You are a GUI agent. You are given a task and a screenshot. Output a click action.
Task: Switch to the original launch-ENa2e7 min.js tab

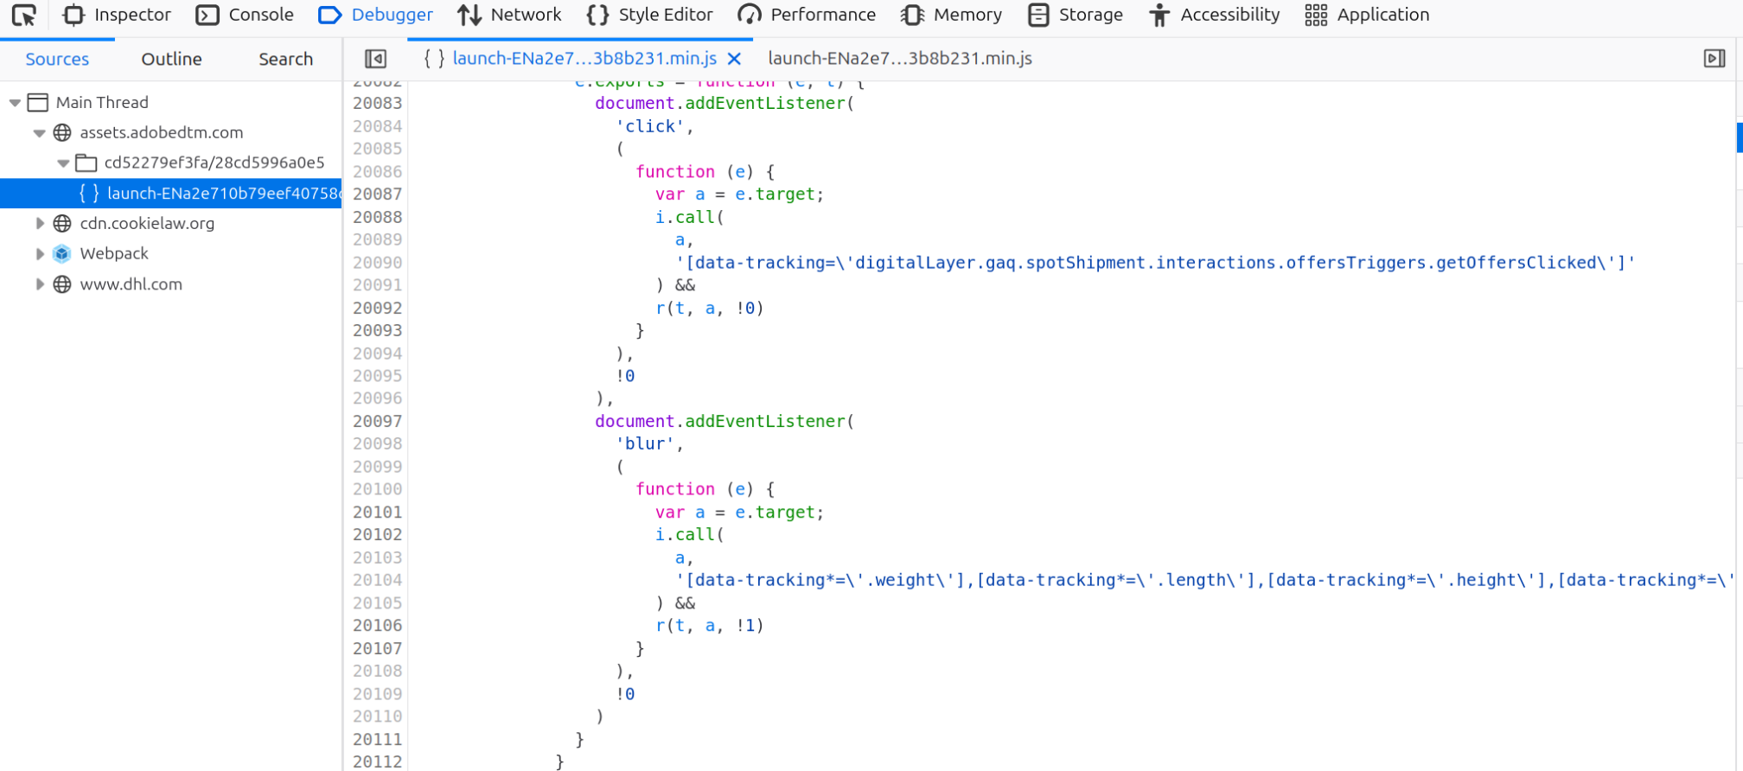coord(900,58)
